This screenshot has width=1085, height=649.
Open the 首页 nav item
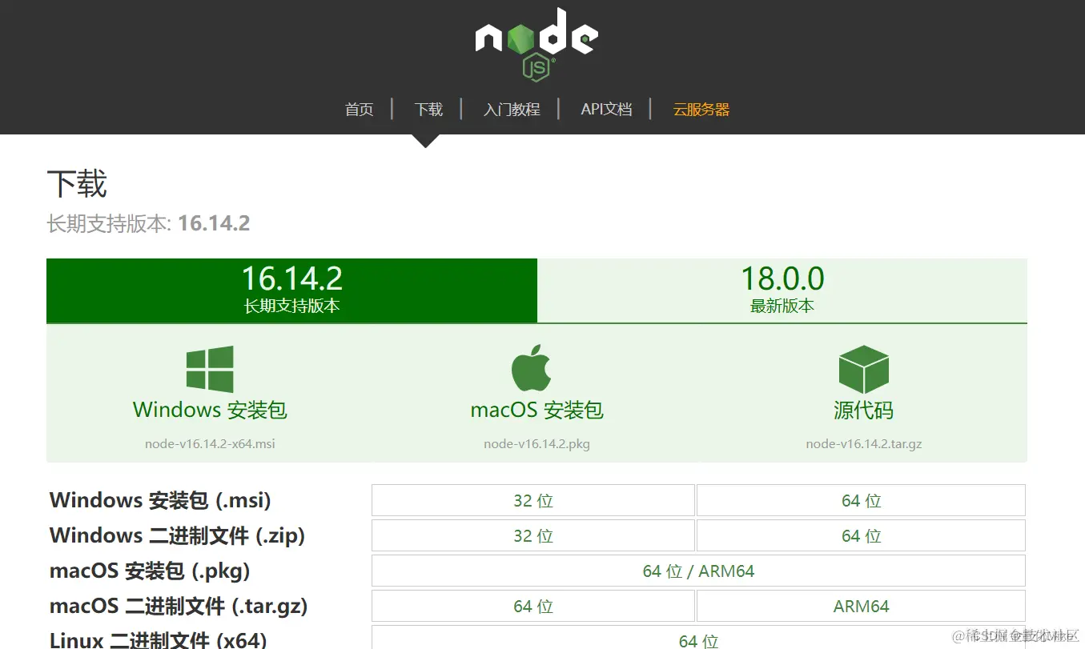pos(359,110)
